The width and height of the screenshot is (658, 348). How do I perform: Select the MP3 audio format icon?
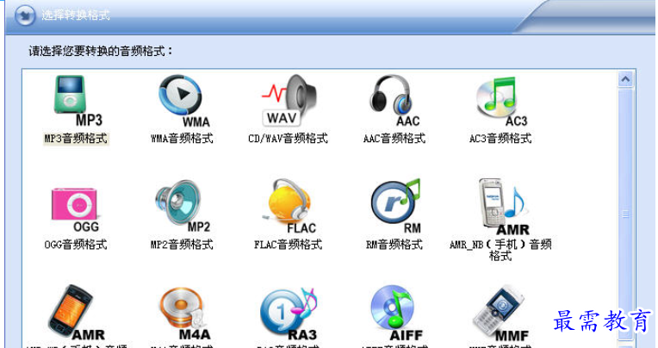click(x=78, y=101)
